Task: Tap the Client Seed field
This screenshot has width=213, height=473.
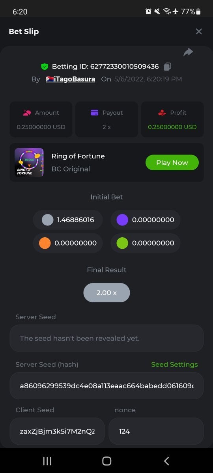Action: (57, 431)
